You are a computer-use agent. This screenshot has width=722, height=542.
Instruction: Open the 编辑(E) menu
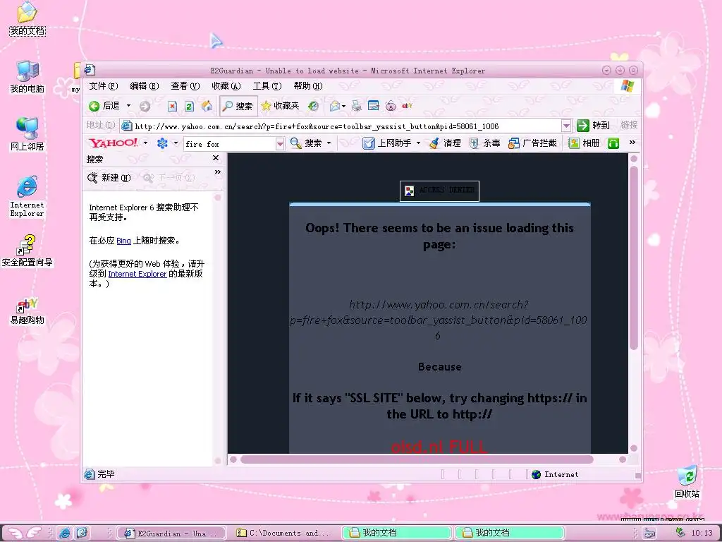[144, 86]
